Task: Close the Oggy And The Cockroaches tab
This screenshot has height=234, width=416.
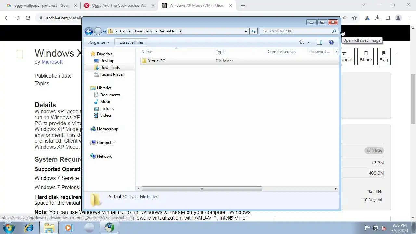Action: (153, 6)
